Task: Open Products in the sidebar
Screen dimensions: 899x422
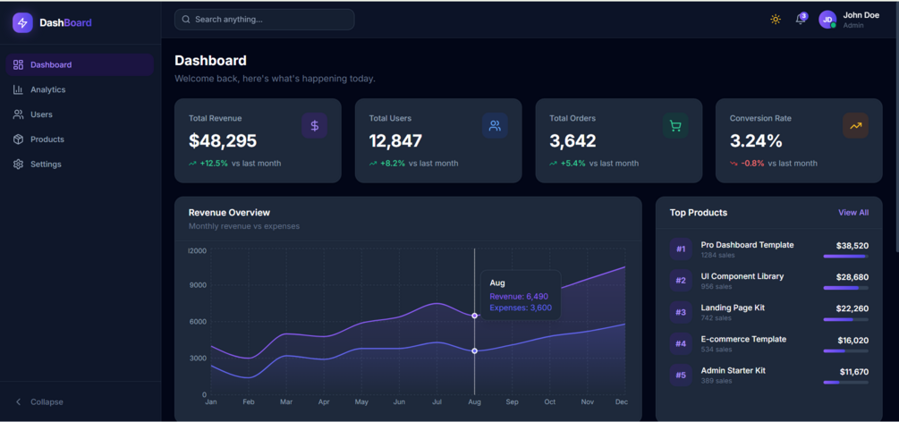Action: pos(80,139)
